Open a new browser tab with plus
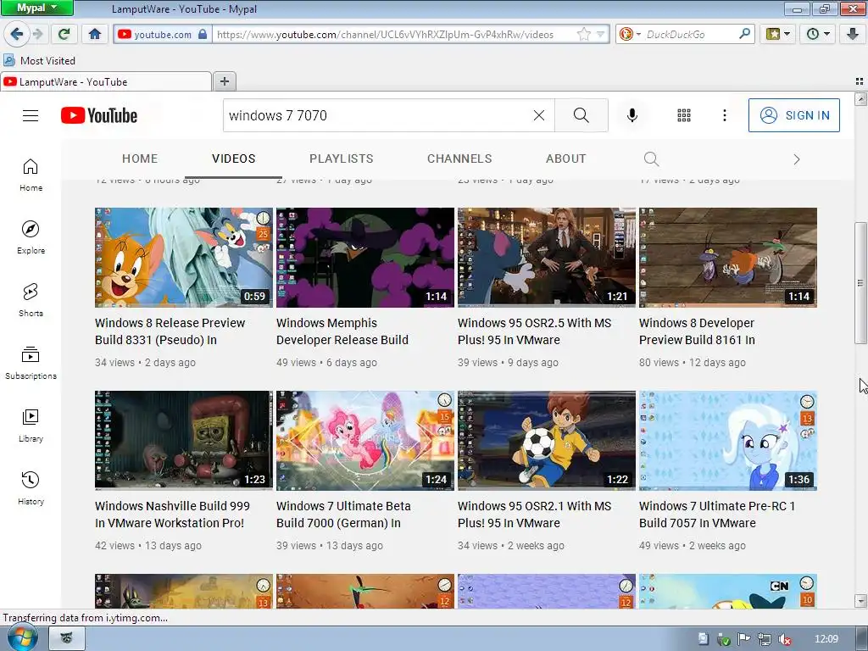 [x=224, y=81]
